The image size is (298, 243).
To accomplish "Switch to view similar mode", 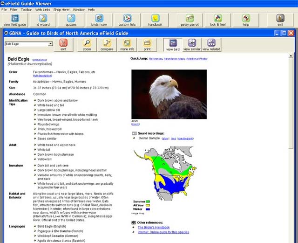I will coord(192,45).
